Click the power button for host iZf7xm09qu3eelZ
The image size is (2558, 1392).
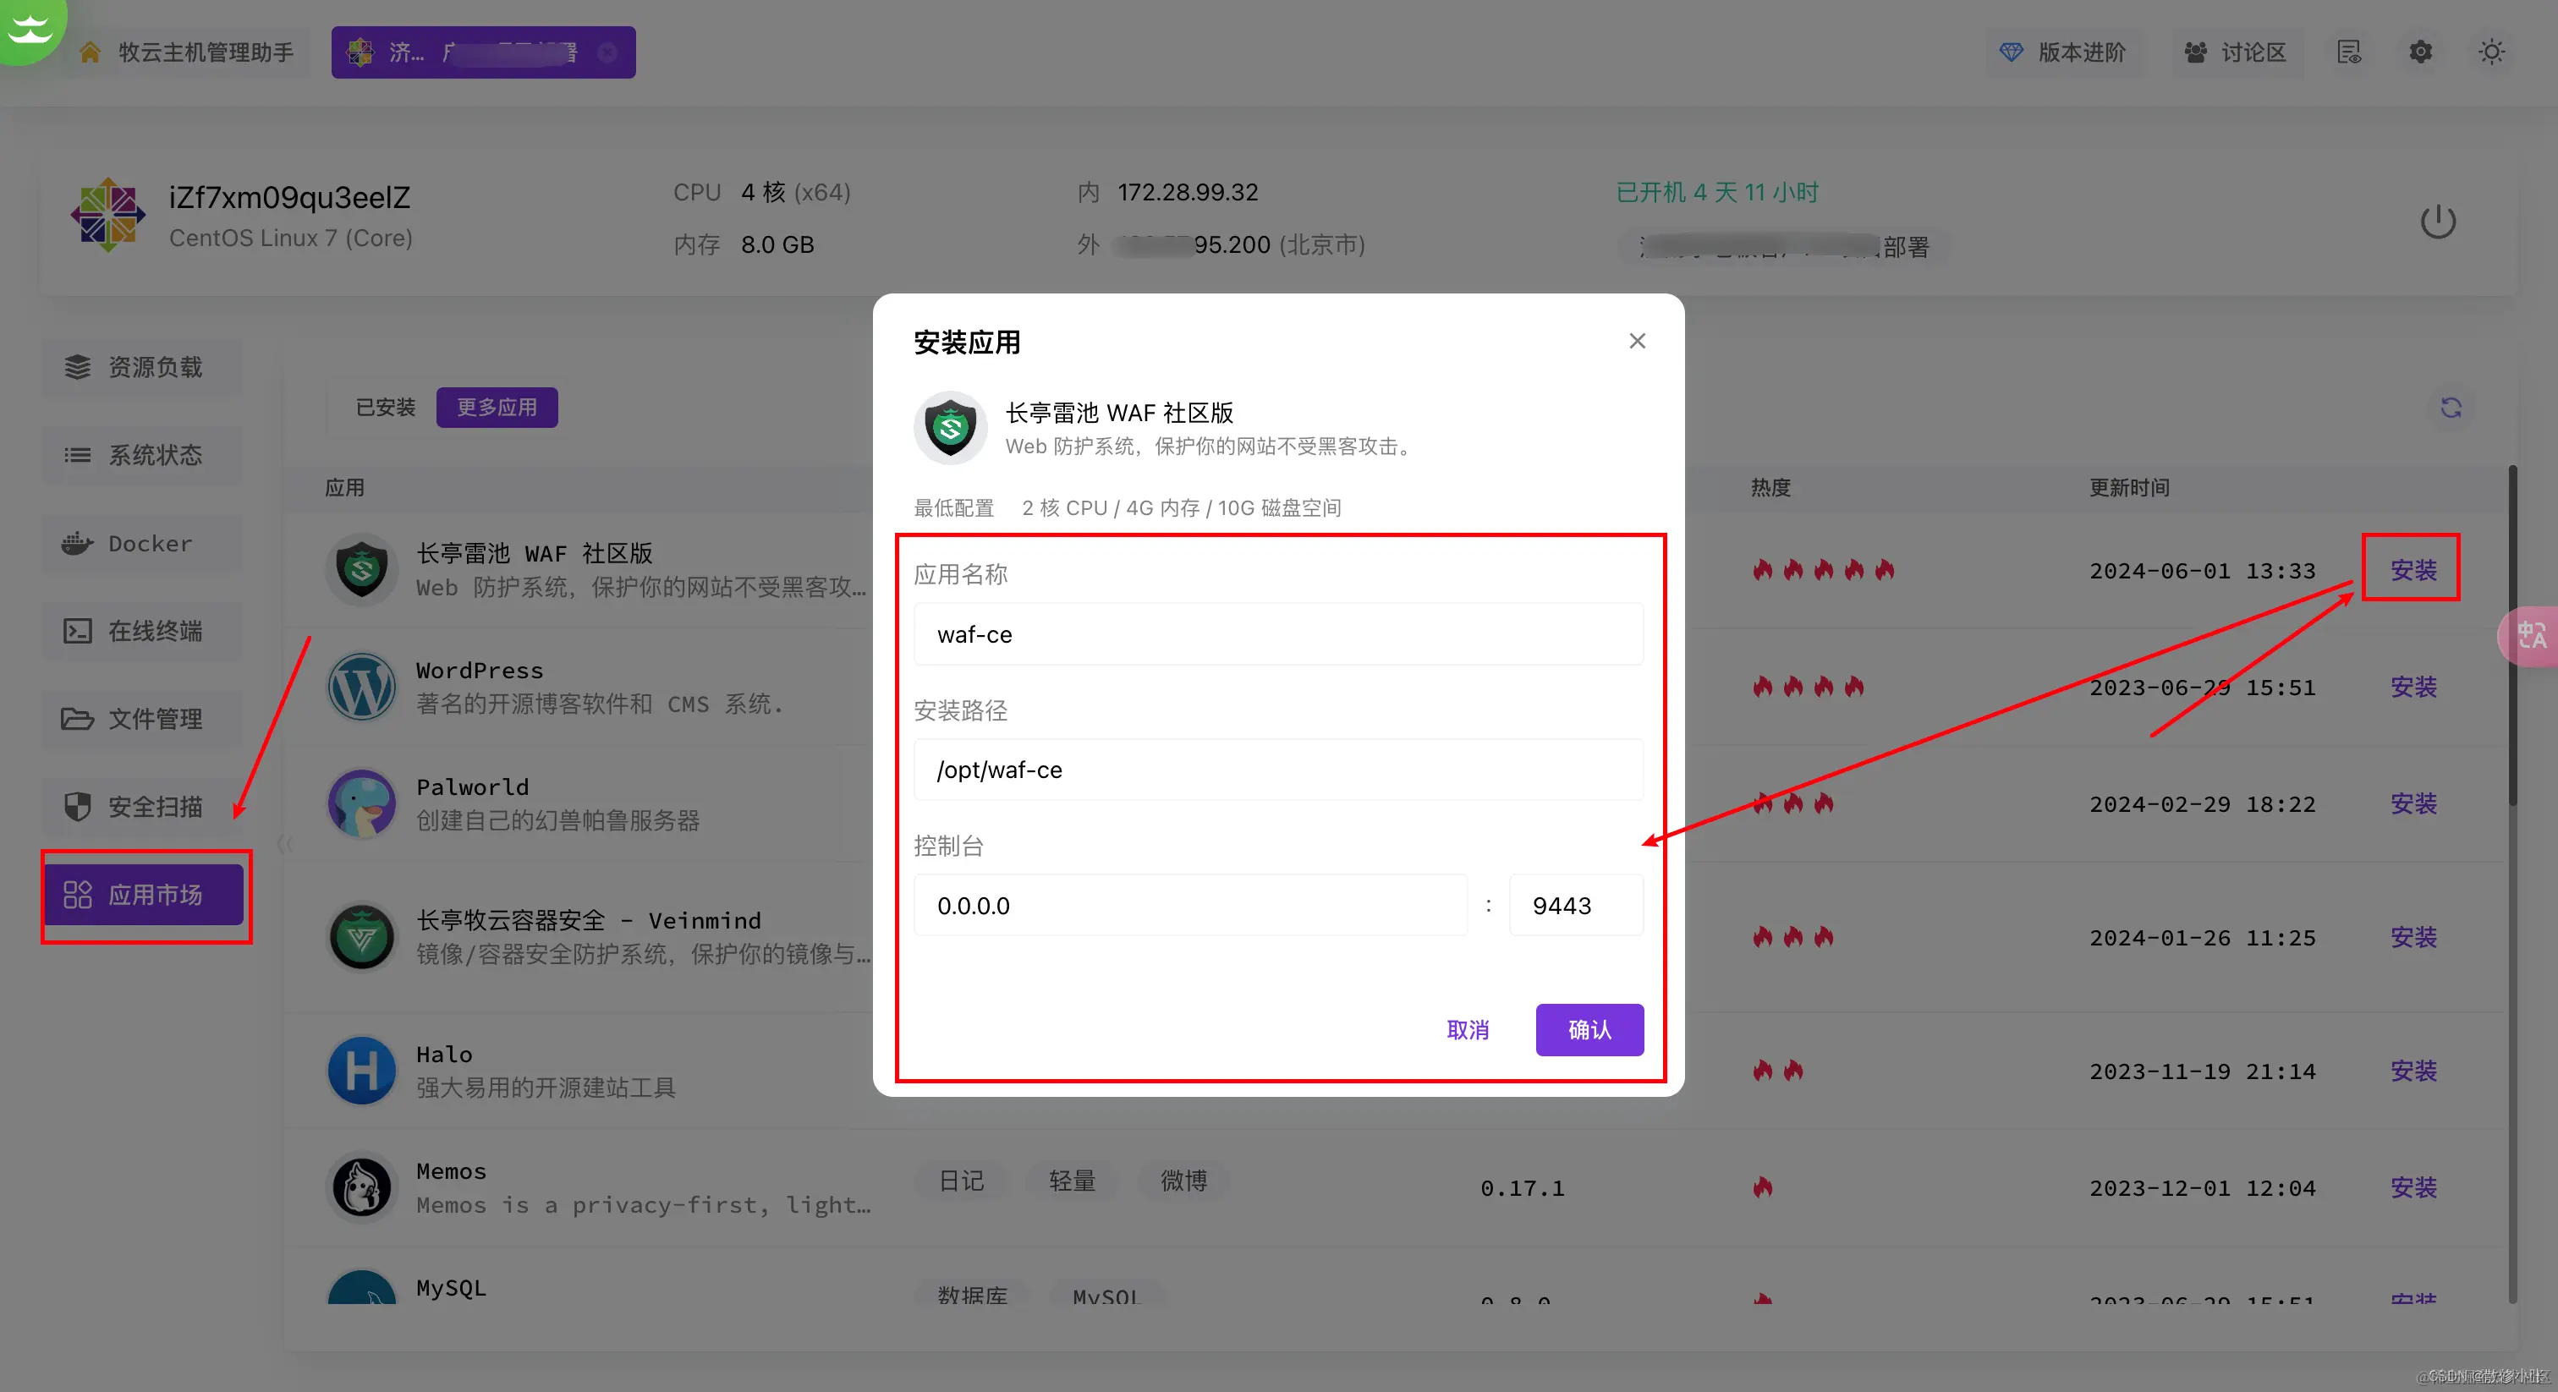[2438, 221]
